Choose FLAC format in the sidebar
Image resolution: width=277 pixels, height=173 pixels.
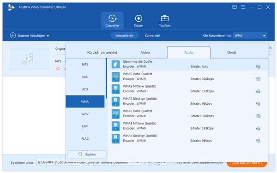pos(85,138)
